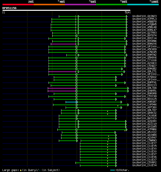The image size is (161, 172).
Task: Open the UniRef100_C5XW27 hit
Action: [144, 66]
